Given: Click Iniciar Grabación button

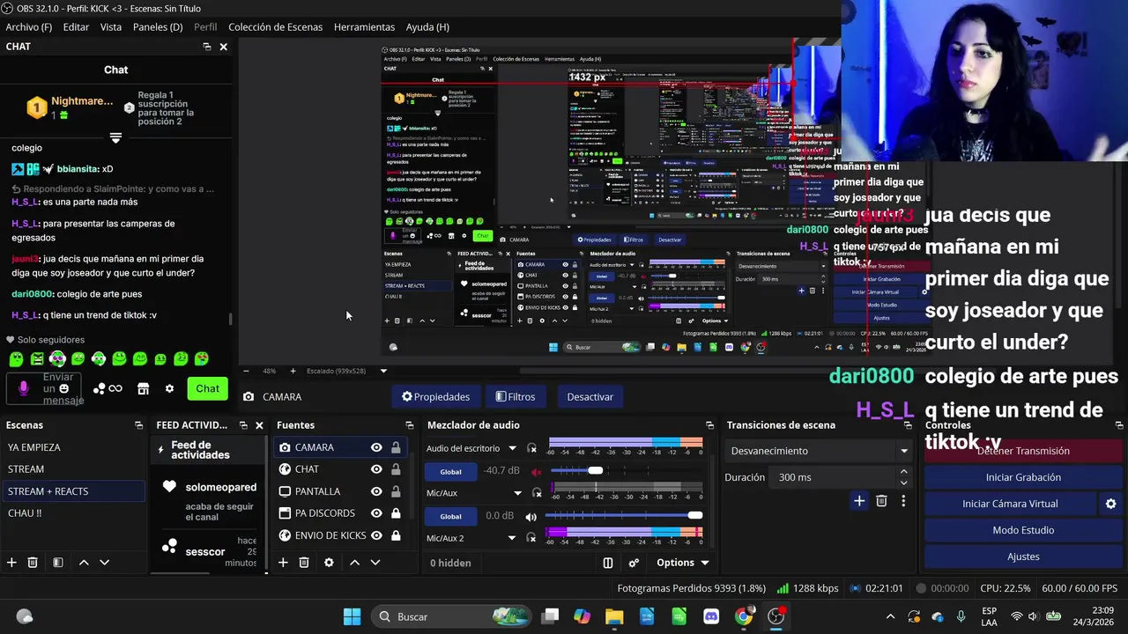Looking at the screenshot, I should coord(1023,477).
